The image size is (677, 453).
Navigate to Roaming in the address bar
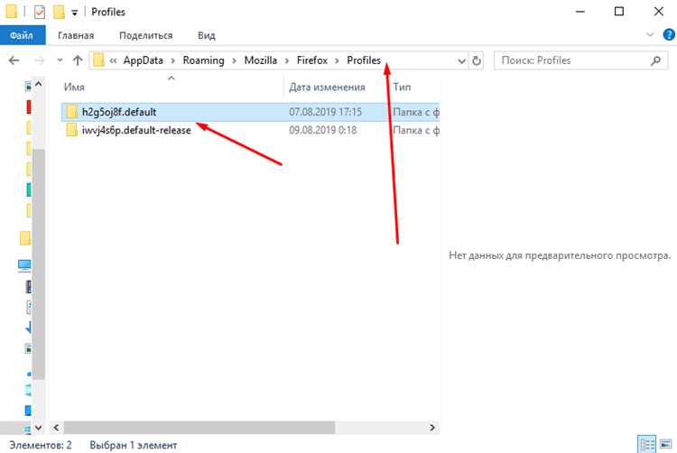coord(204,60)
